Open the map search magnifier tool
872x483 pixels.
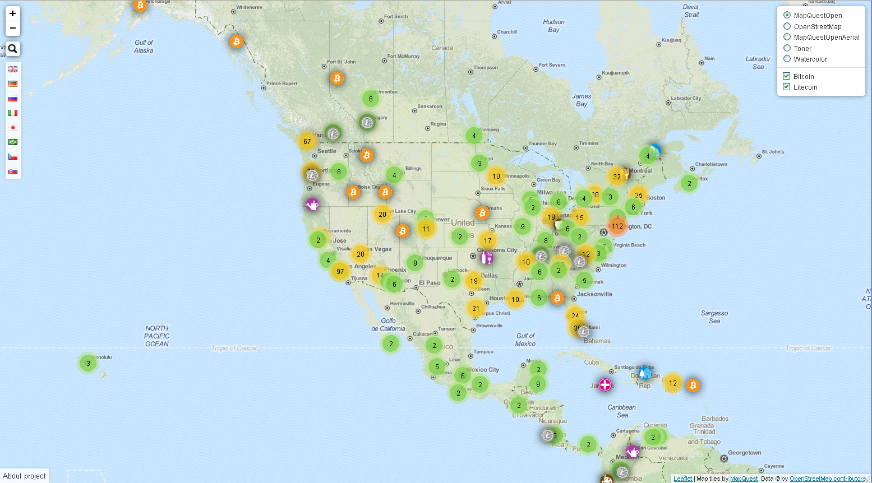[x=12, y=49]
